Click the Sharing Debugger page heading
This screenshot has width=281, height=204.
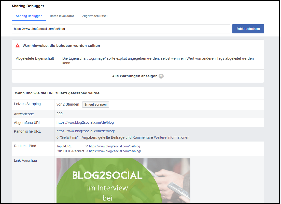click(x=28, y=6)
